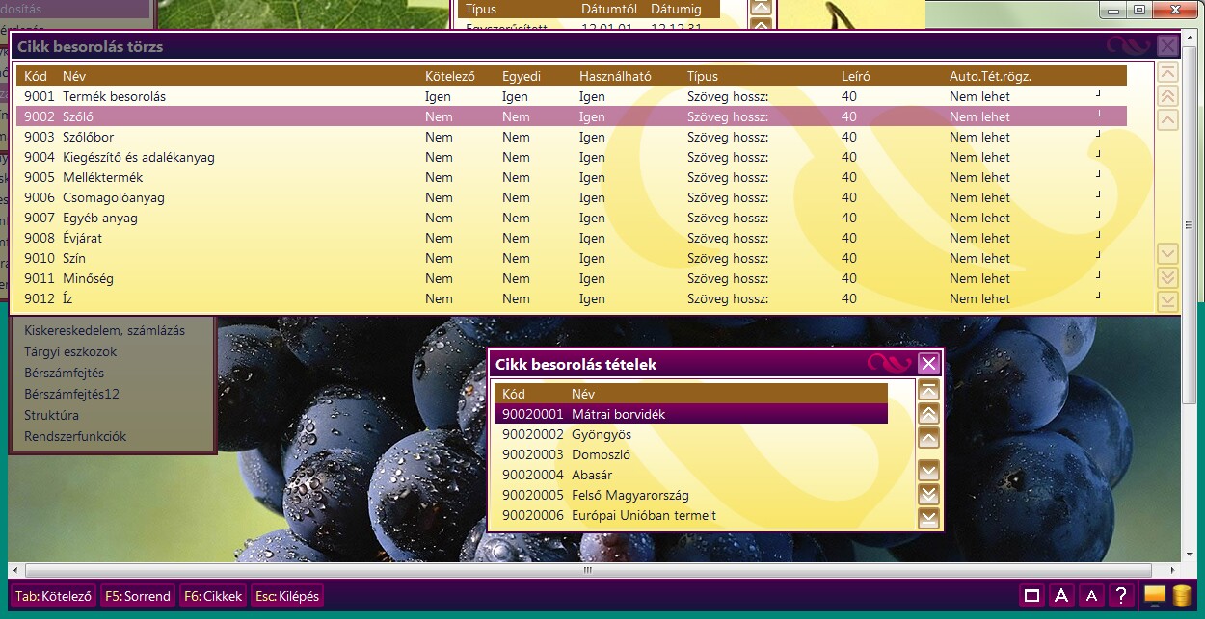Click Kötelező column header in törzs table
The image size is (1205, 619).
[449, 76]
